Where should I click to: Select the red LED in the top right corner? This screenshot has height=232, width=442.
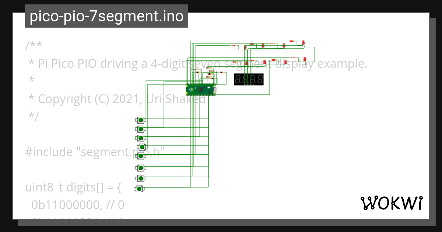(304, 42)
